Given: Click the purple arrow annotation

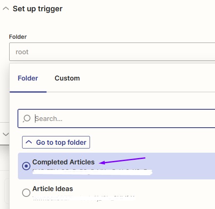Looking at the screenshot, I should (122, 161).
